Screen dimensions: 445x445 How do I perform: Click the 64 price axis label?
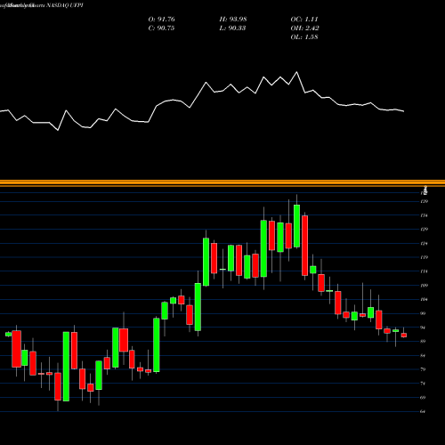coord(423,411)
